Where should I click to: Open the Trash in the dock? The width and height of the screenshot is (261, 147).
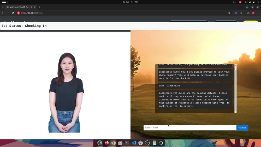154,143
